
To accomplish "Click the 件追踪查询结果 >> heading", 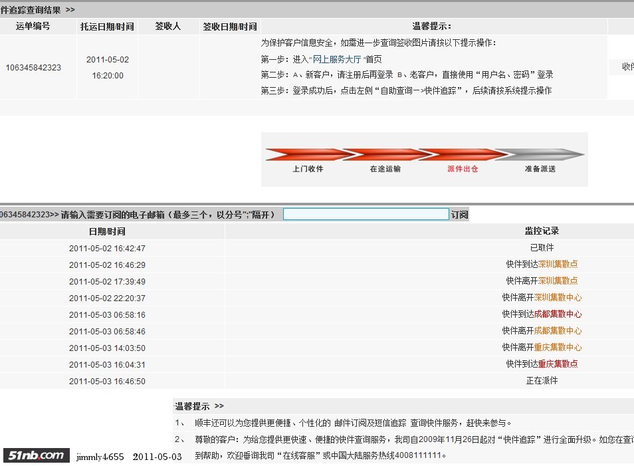I will (38, 10).
